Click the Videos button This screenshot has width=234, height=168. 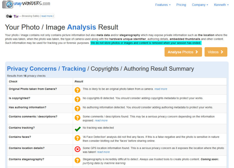click(216, 52)
